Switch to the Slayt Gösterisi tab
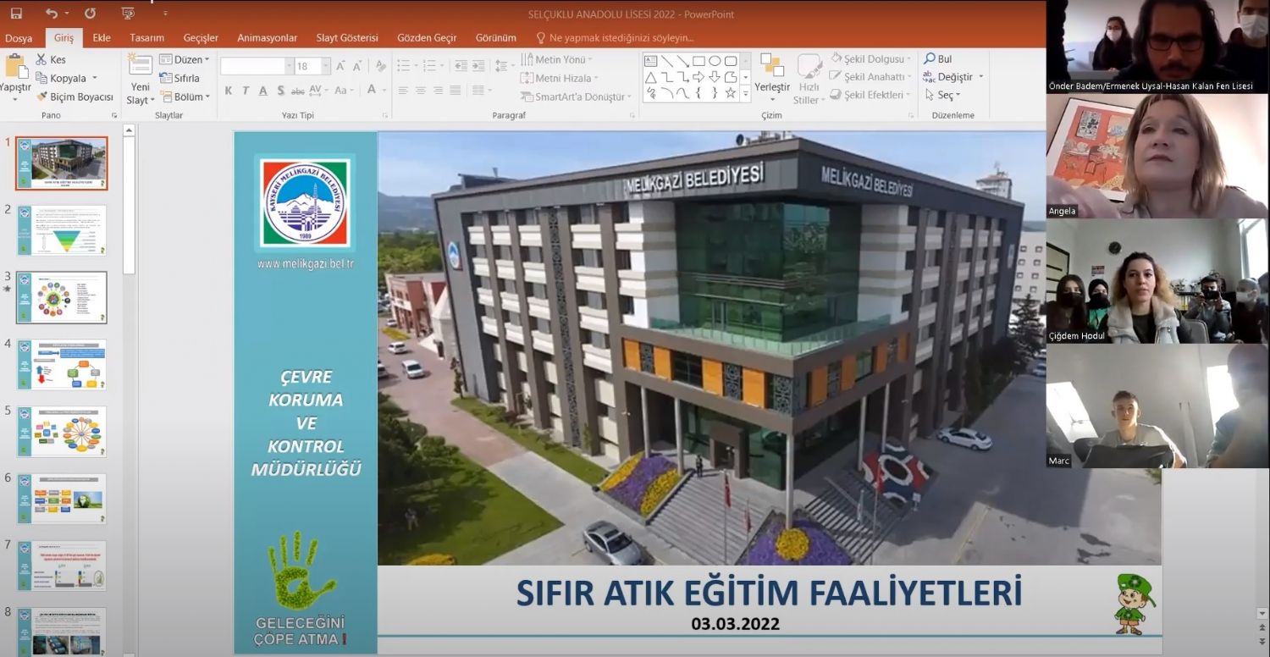This screenshot has width=1270, height=657. tap(347, 38)
